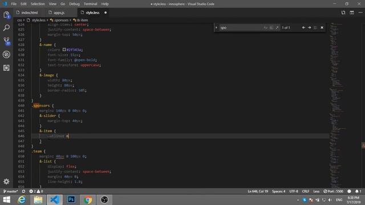Toggle Find in selection
Screen dimensions: 365x205
[x=315, y=28]
